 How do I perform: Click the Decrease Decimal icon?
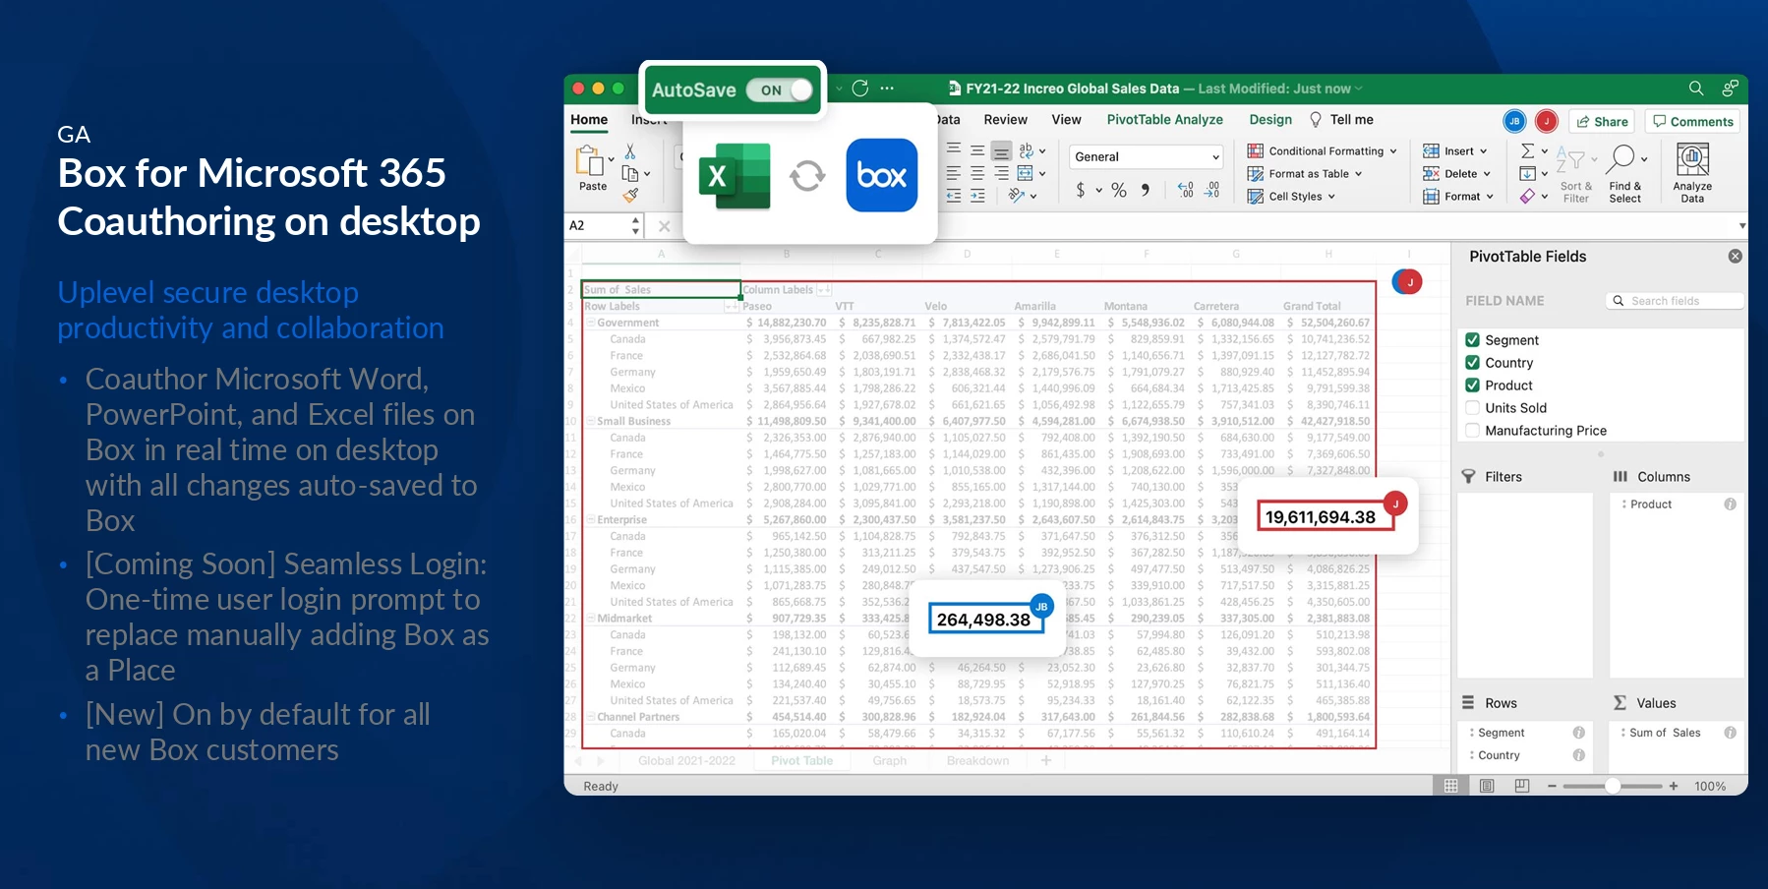click(1212, 190)
